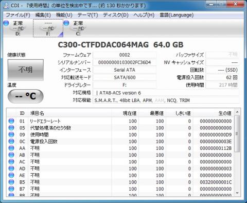Click the 項目名 column header
247x203 pixels.
pos(70,113)
